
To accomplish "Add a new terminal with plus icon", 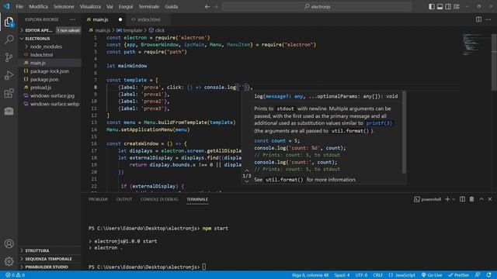I will pyautogui.click(x=447, y=199).
